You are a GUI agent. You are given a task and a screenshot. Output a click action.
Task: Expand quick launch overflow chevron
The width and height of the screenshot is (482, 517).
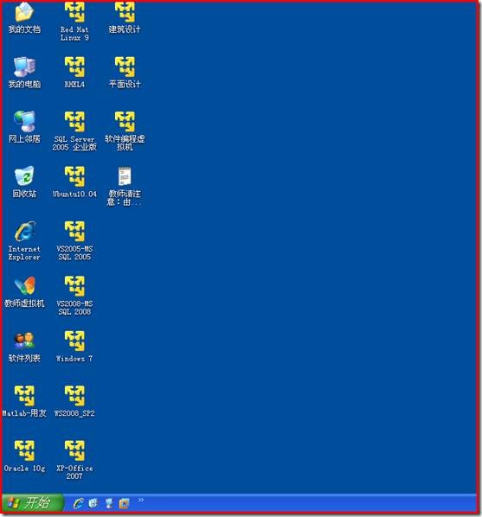click(x=141, y=501)
